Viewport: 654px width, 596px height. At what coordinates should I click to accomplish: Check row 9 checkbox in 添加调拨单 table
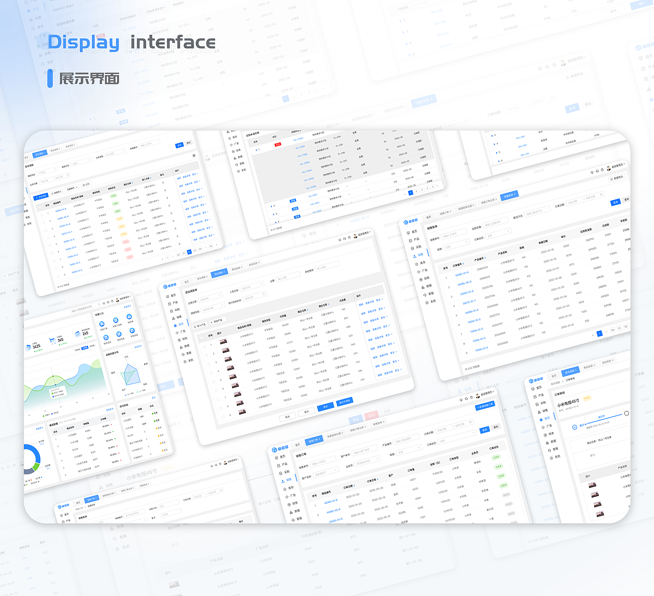point(223,417)
